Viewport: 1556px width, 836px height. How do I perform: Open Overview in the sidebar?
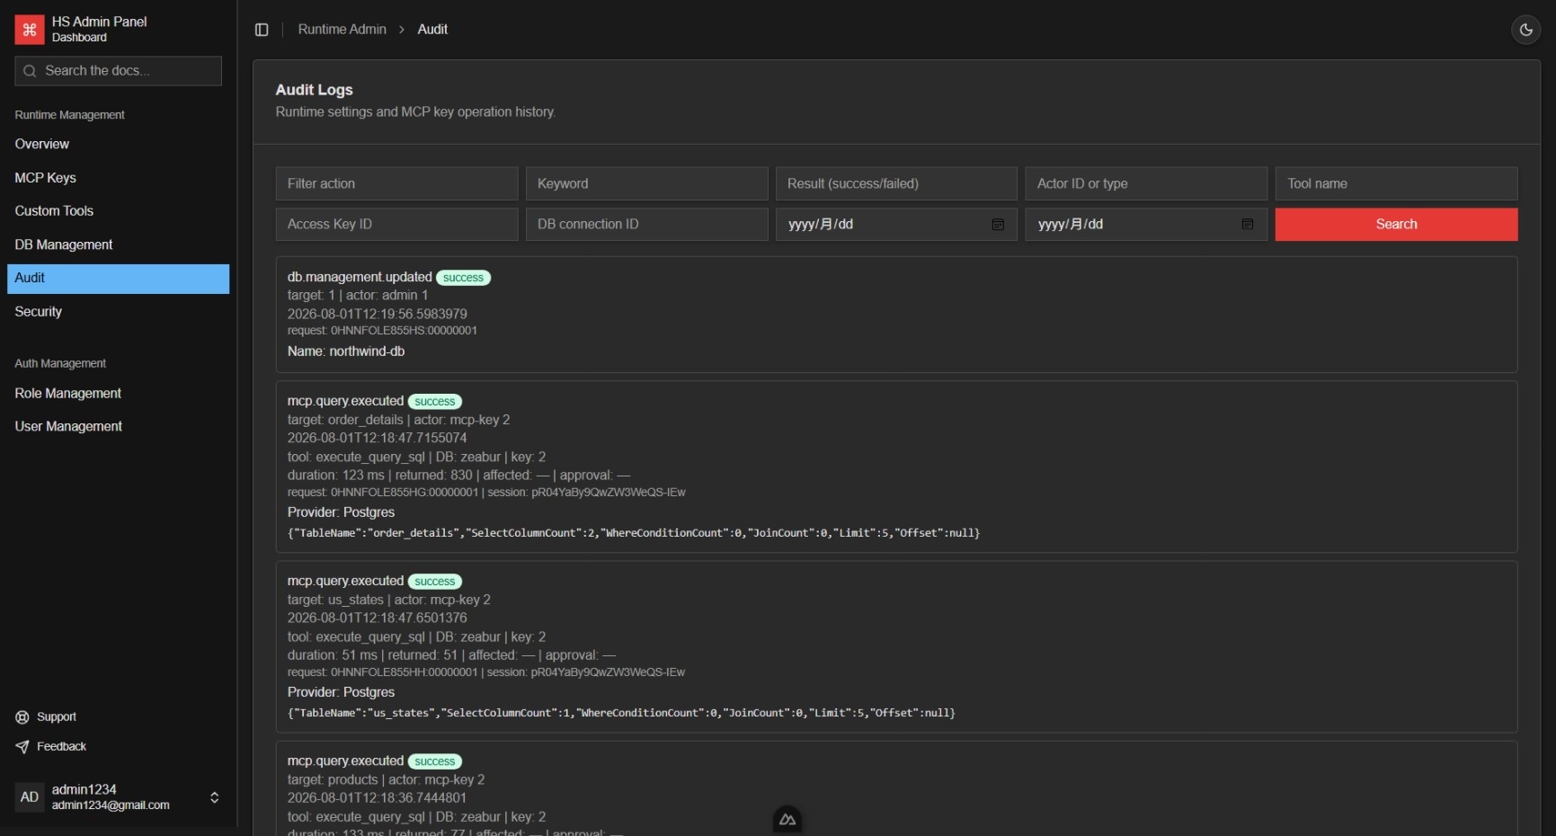pos(118,144)
